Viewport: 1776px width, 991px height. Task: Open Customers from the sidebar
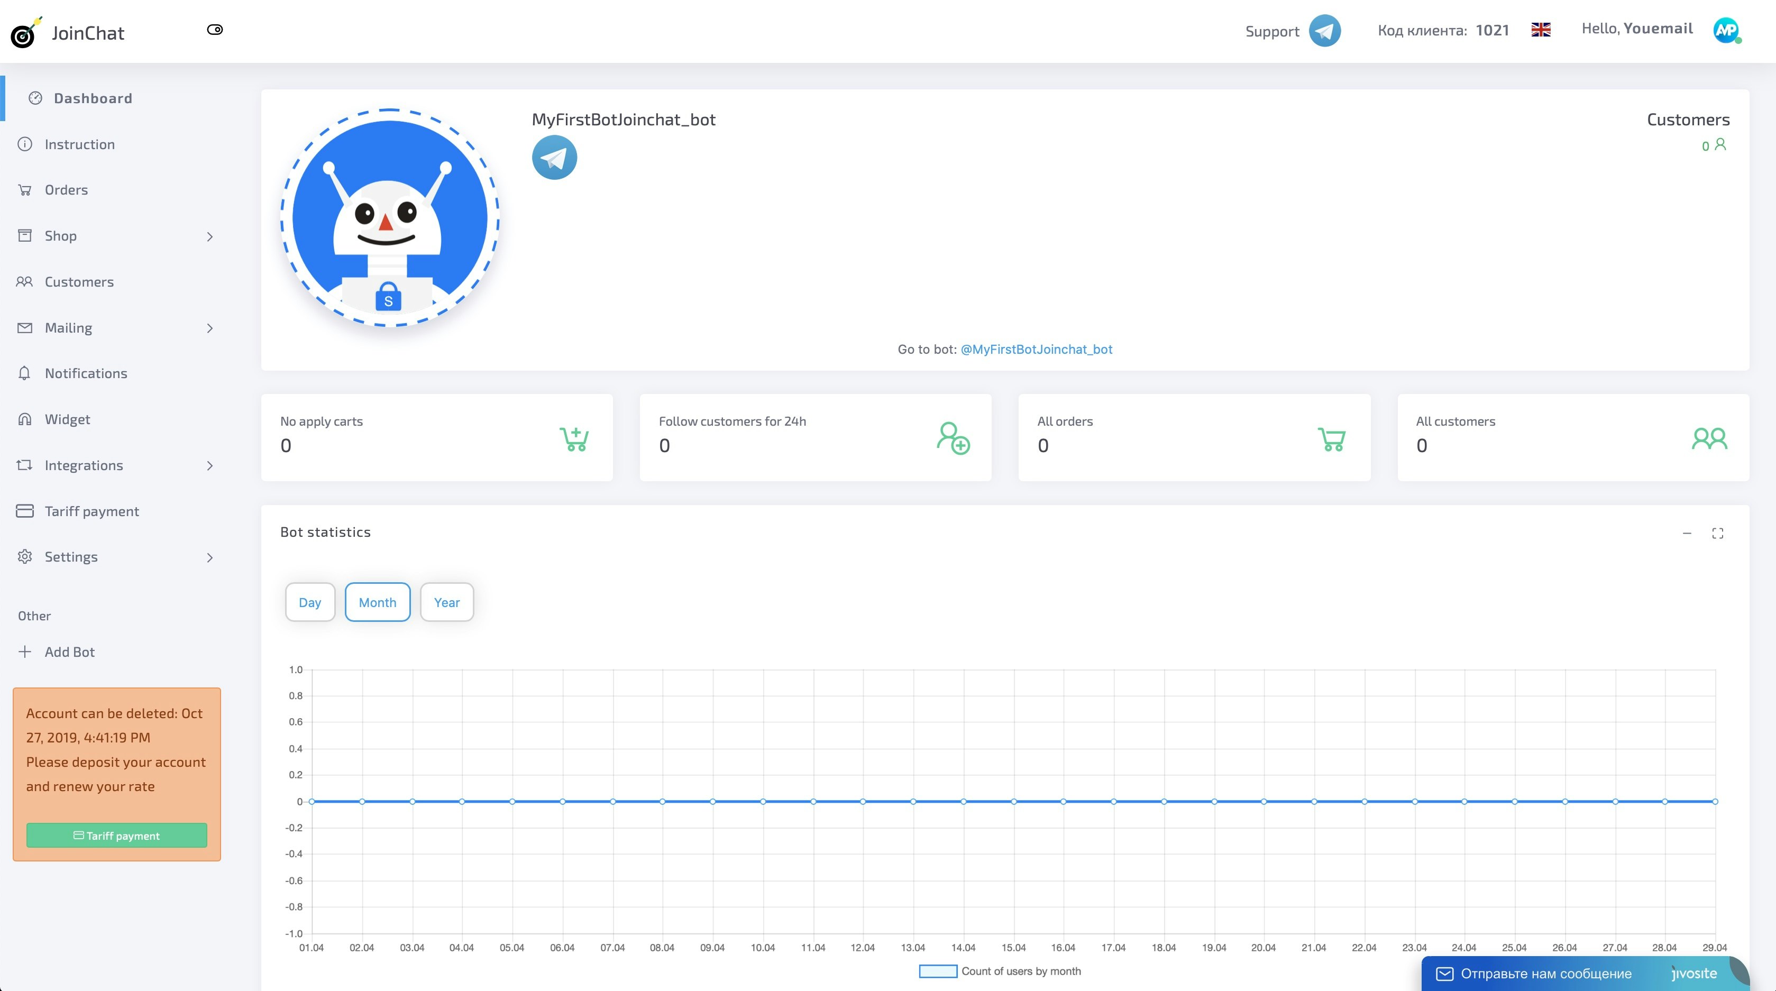click(x=79, y=281)
